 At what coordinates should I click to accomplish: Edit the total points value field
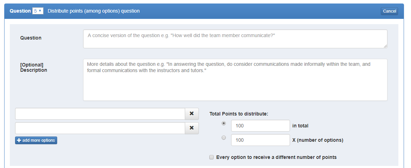pyautogui.click(x=260, y=126)
